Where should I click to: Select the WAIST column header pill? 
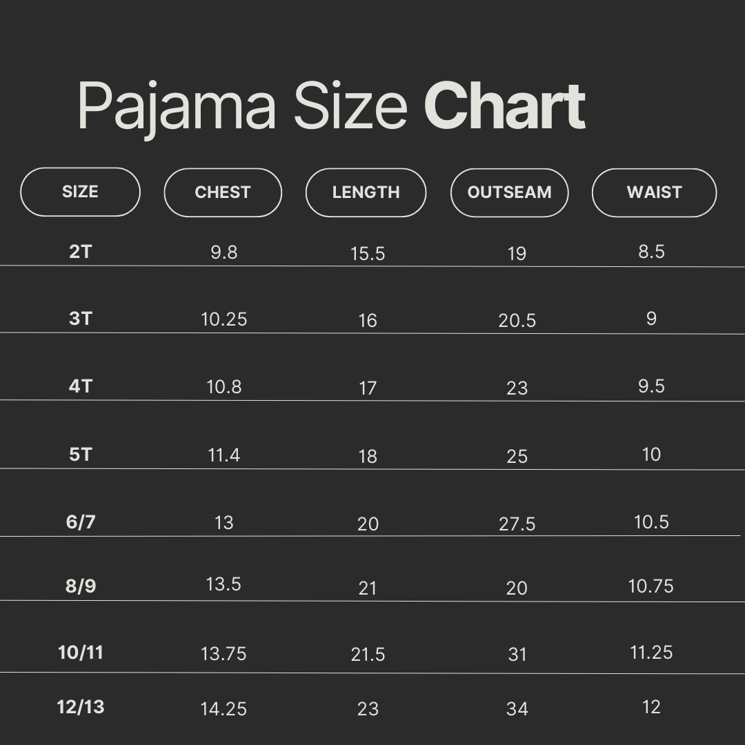coord(654,192)
